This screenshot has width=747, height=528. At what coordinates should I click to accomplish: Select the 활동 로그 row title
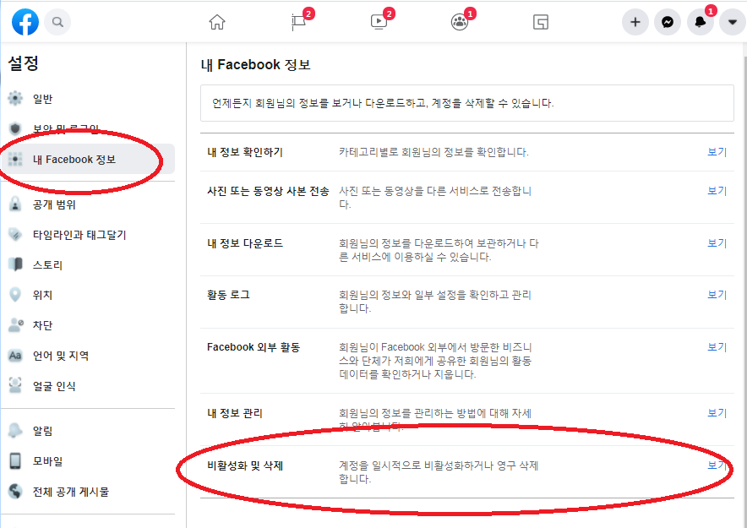pyautogui.click(x=228, y=295)
